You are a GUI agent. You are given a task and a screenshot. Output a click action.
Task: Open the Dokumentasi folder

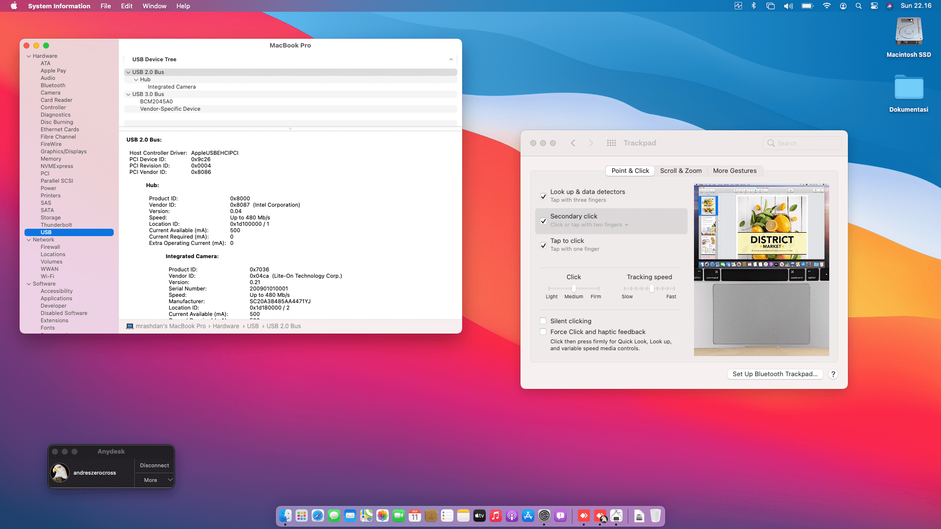(x=909, y=88)
